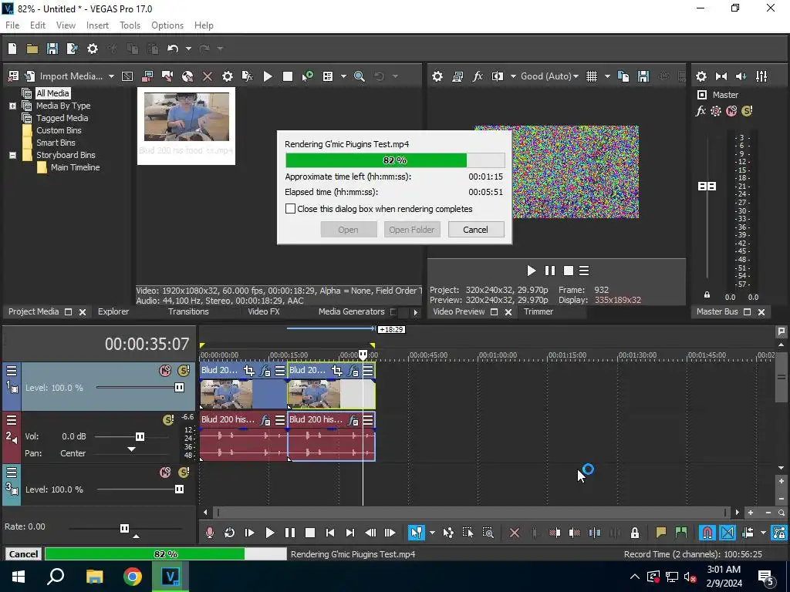Click track 2 Vol slider handle

pyautogui.click(x=140, y=436)
